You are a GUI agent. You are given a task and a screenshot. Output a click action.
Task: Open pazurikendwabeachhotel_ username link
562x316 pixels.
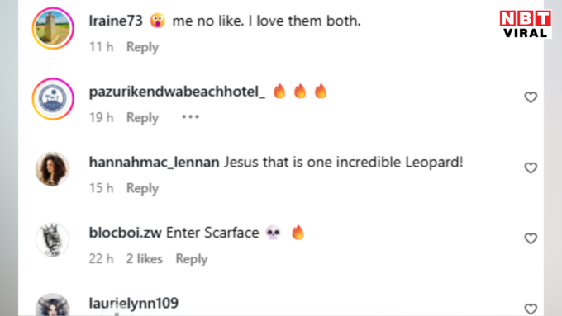click(177, 92)
